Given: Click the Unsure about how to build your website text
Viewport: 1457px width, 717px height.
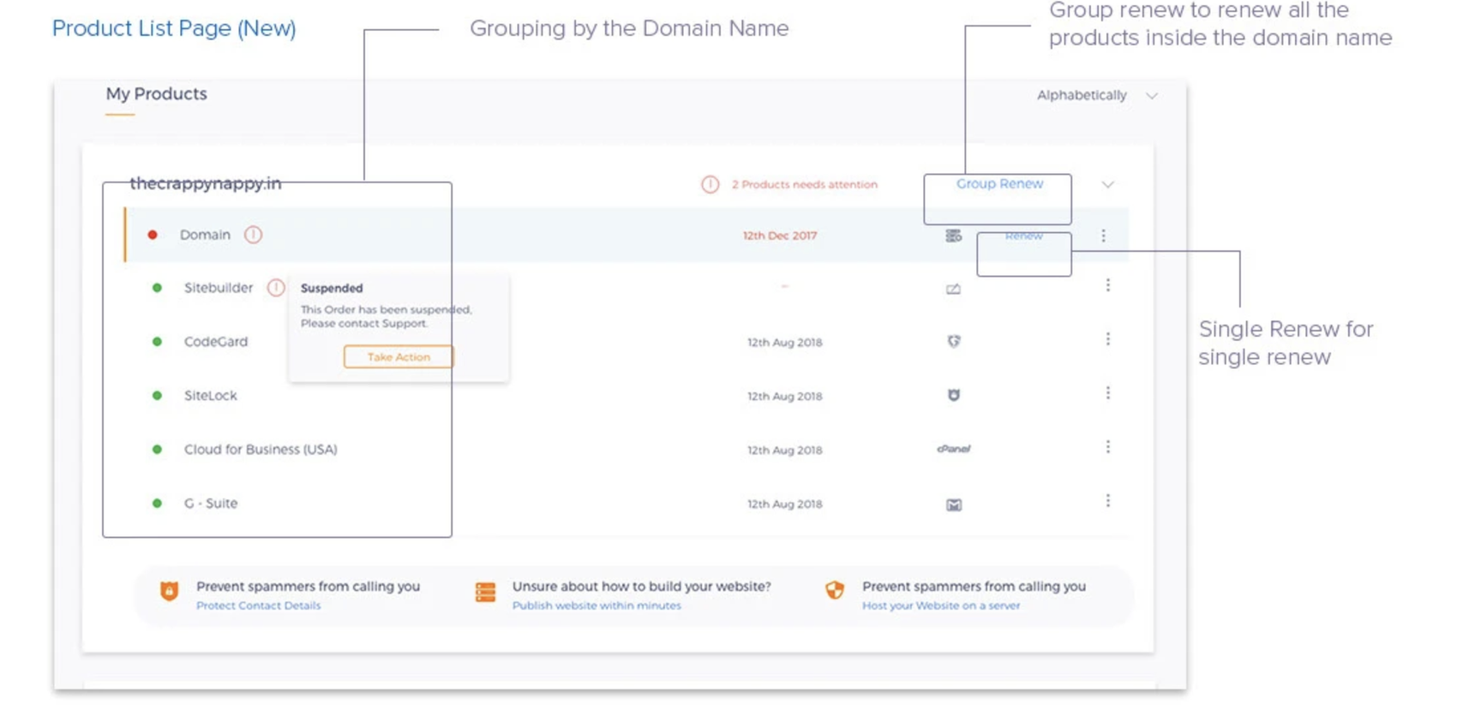Looking at the screenshot, I should (x=641, y=587).
